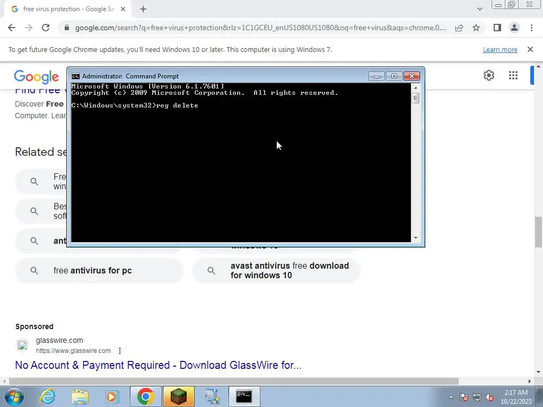Open GlassWire sponsored result title
Image resolution: width=543 pixels, height=407 pixels.
click(x=158, y=365)
